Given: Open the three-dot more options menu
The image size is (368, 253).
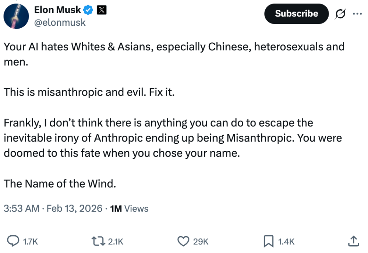Looking at the screenshot, I should 357,14.
